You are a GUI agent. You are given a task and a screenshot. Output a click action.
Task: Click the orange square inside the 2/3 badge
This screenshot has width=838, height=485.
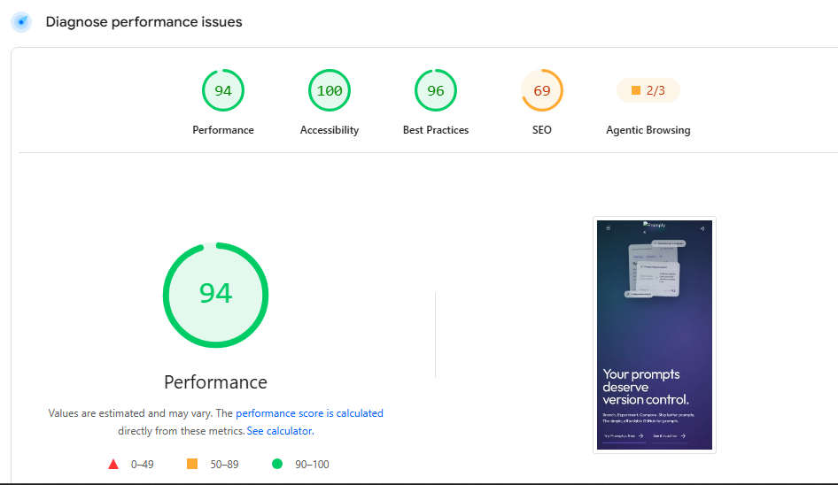(636, 90)
